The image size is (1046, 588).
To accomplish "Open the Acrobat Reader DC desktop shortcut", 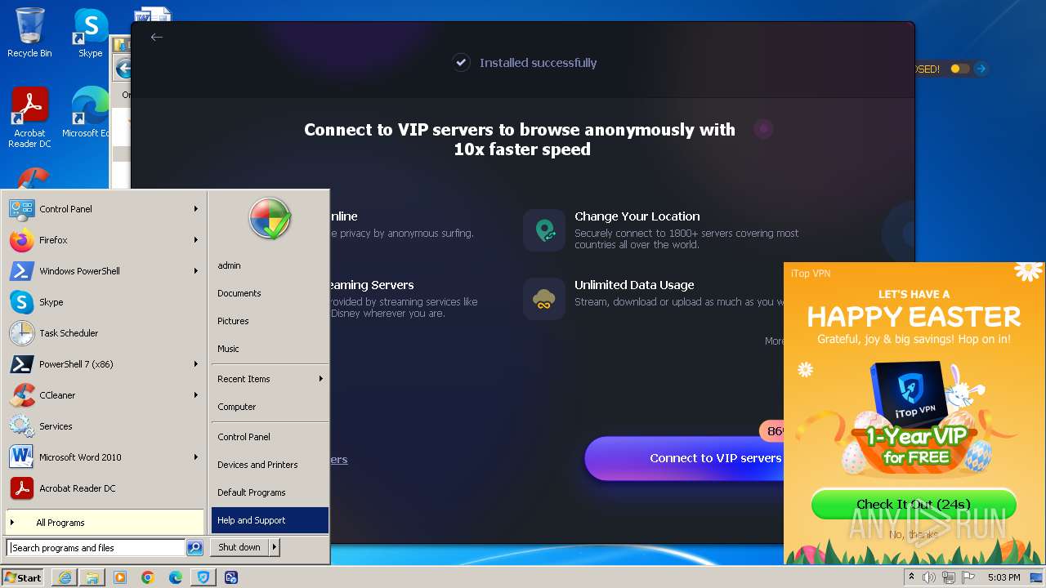I will (x=29, y=118).
